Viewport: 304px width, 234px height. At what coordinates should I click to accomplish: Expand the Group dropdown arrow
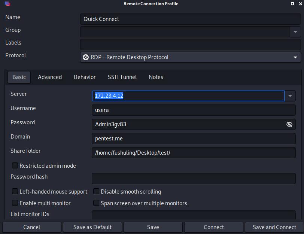pyautogui.click(x=295, y=32)
